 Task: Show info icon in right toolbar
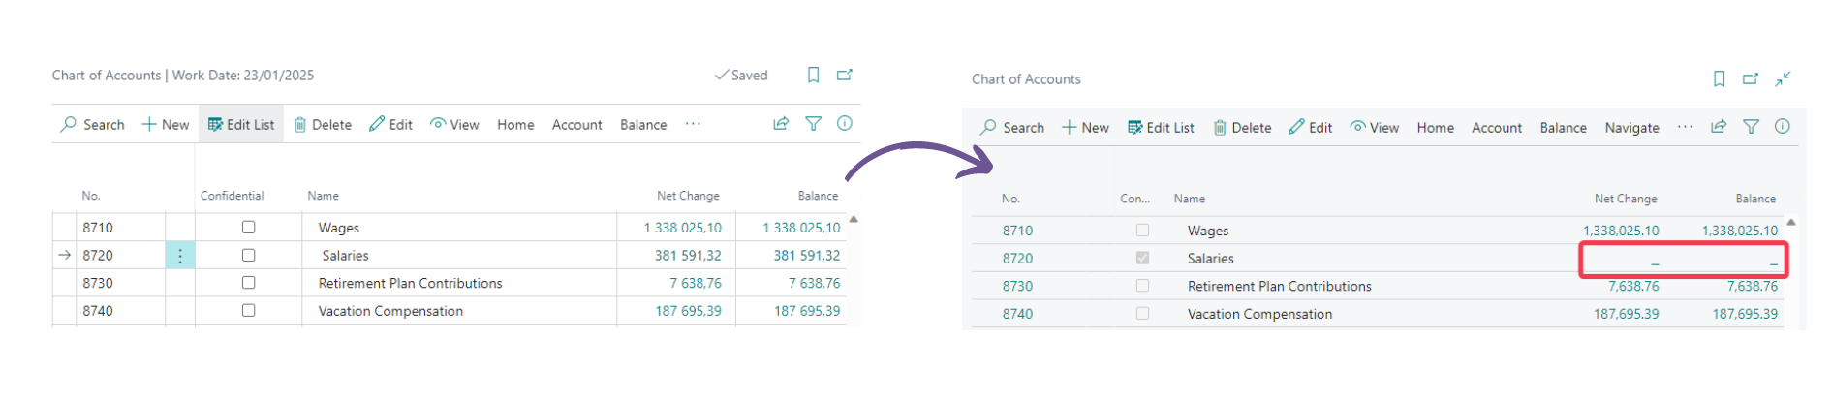1783,127
